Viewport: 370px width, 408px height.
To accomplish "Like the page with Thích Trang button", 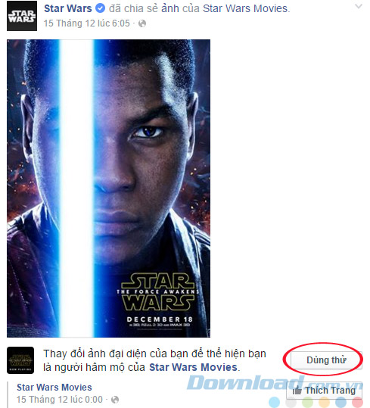I will coord(325,391).
